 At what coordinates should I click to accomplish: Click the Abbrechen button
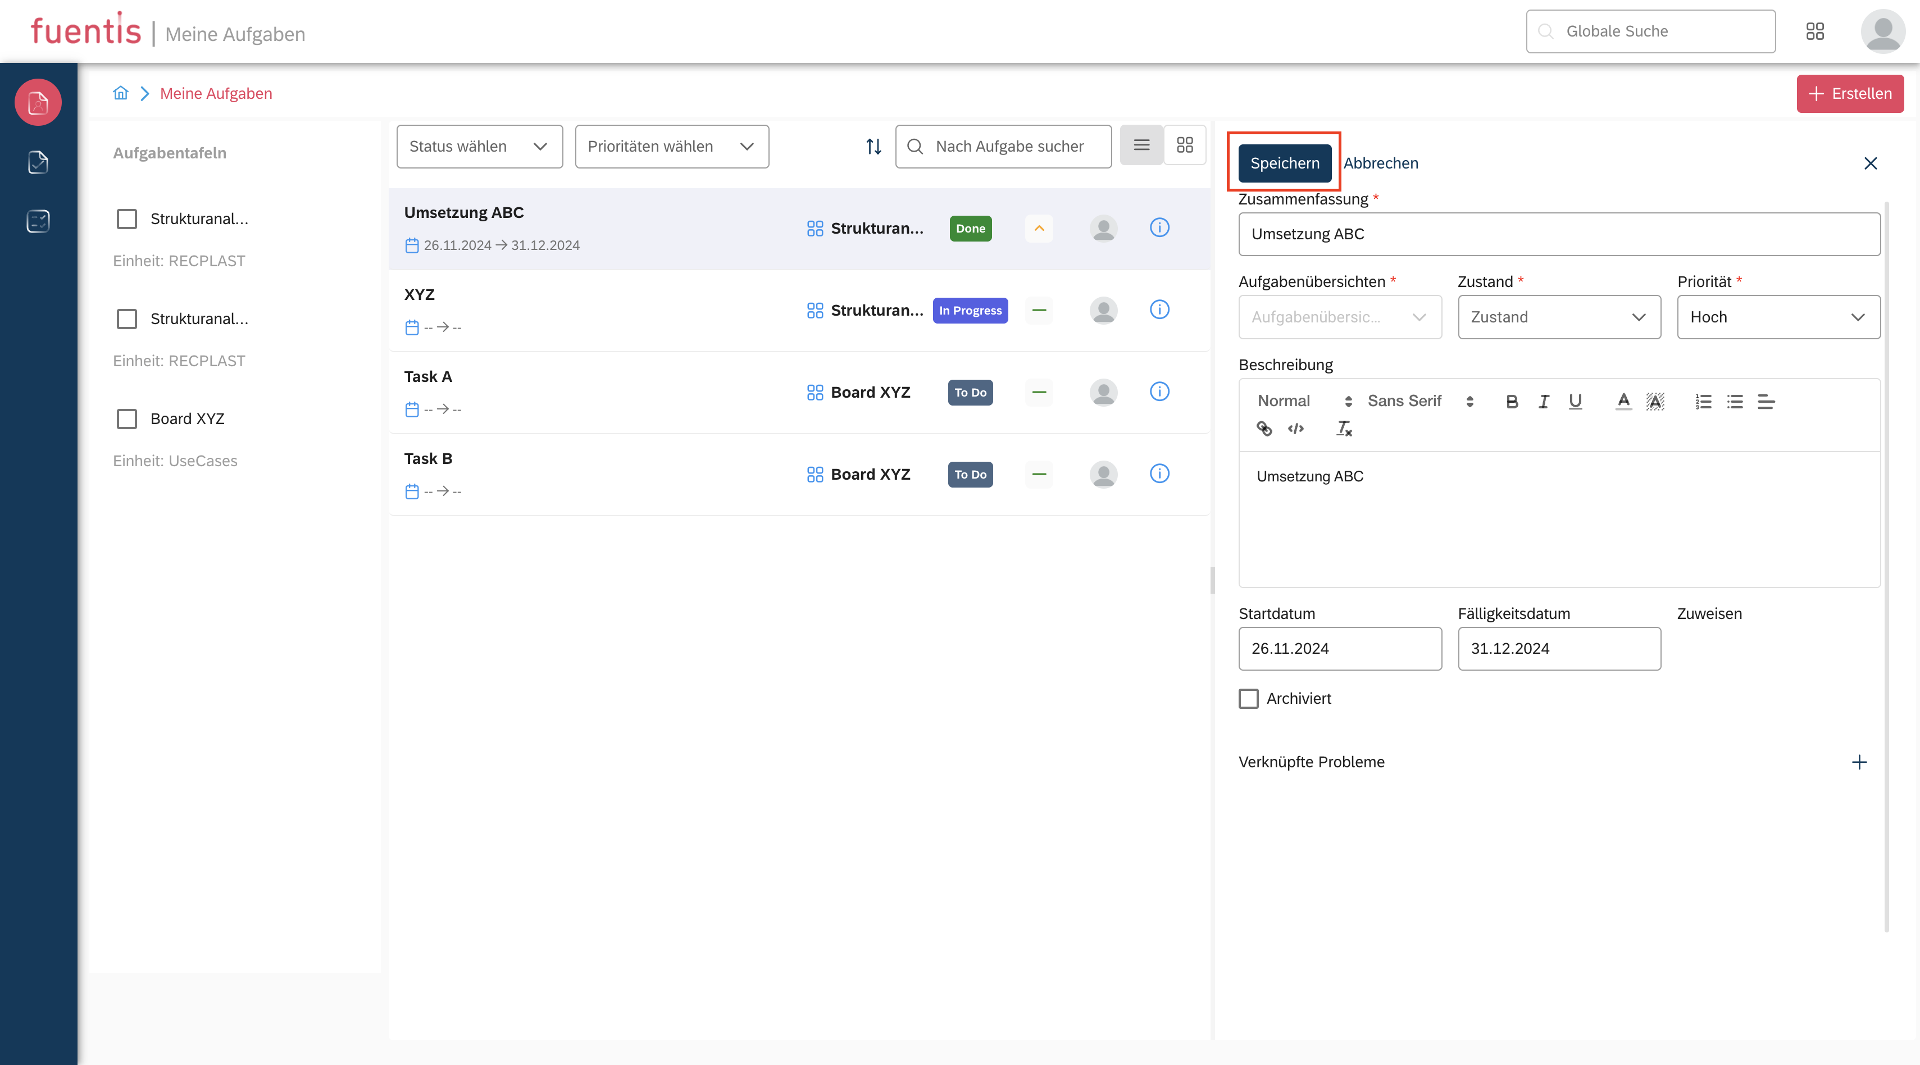point(1380,163)
